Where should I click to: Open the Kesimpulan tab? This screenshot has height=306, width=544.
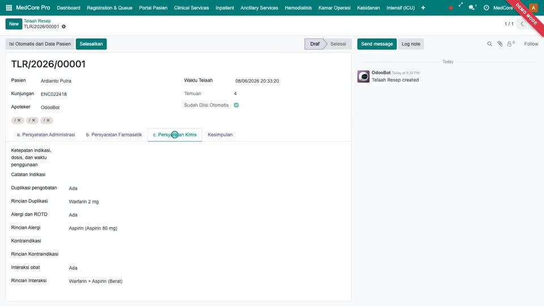[220, 135]
